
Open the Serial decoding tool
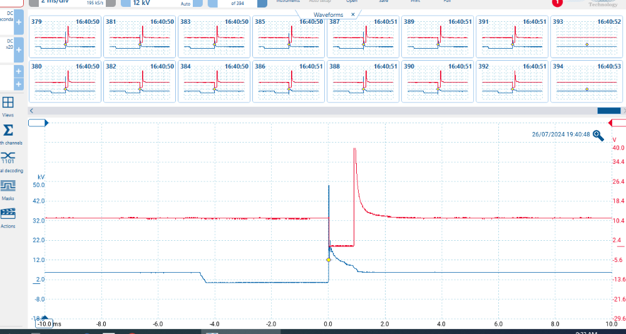click(9, 158)
